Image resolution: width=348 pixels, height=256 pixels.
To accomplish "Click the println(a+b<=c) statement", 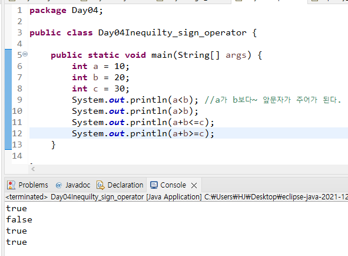I will (x=143, y=122).
